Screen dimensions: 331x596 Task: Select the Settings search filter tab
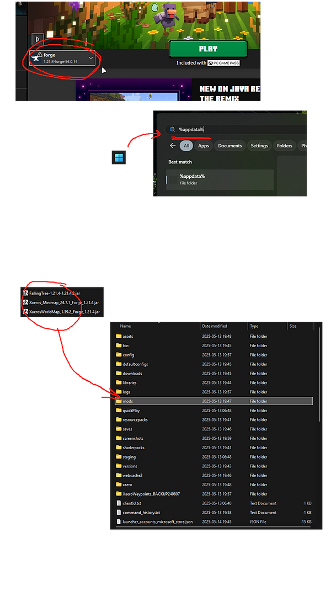tap(259, 146)
